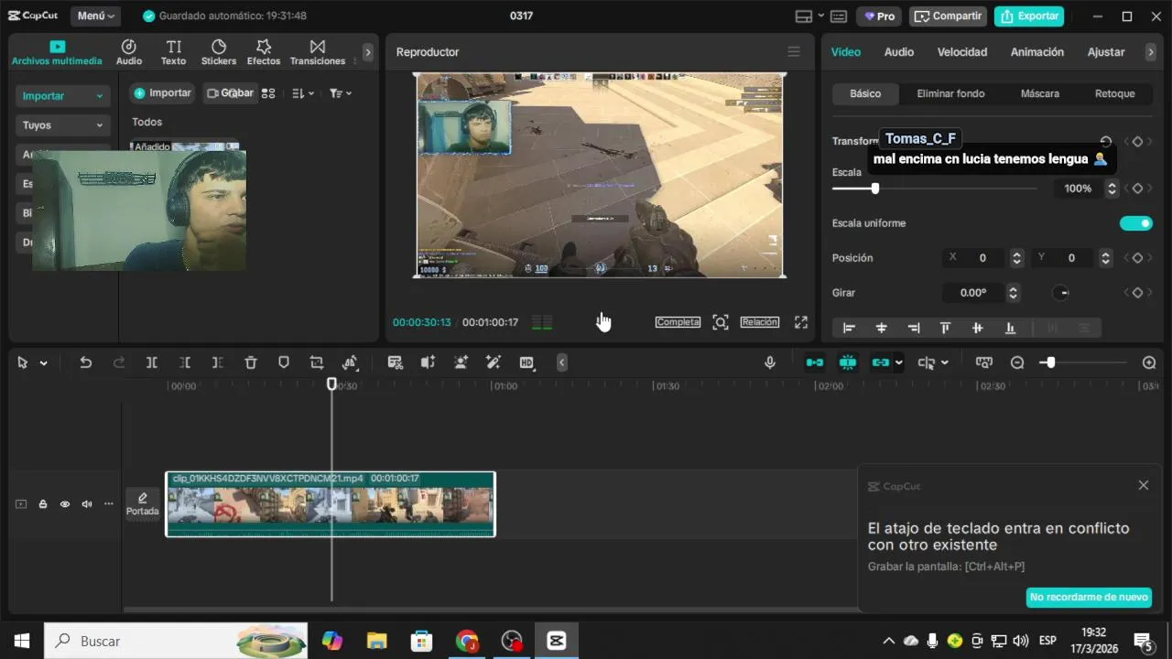Delete right of playhead with trim-right tool

(x=218, y=362)
